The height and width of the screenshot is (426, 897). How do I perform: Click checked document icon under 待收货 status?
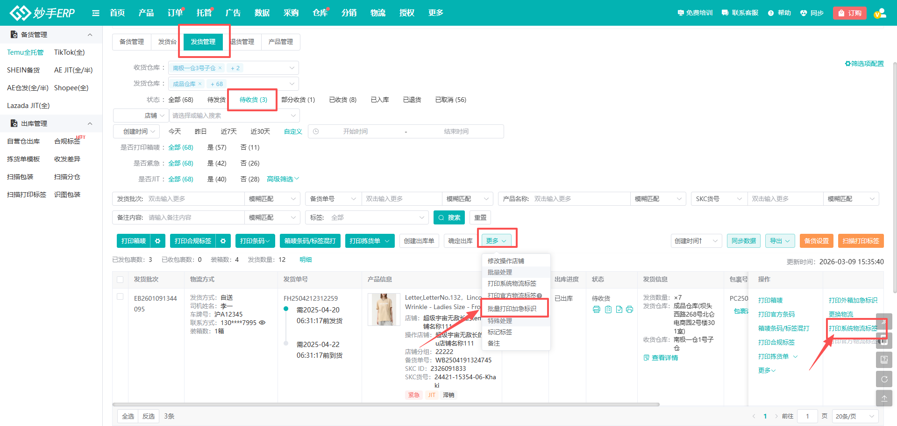[x=619, y=309]
